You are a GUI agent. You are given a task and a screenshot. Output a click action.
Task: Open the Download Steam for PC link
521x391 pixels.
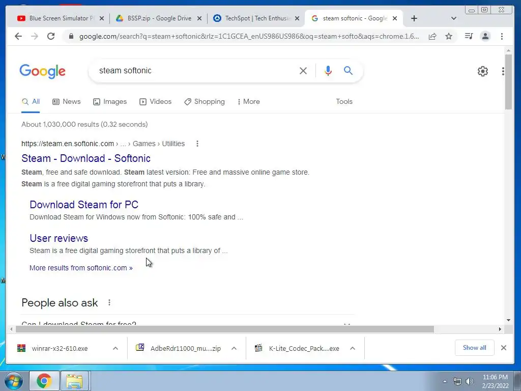point(84,205)
